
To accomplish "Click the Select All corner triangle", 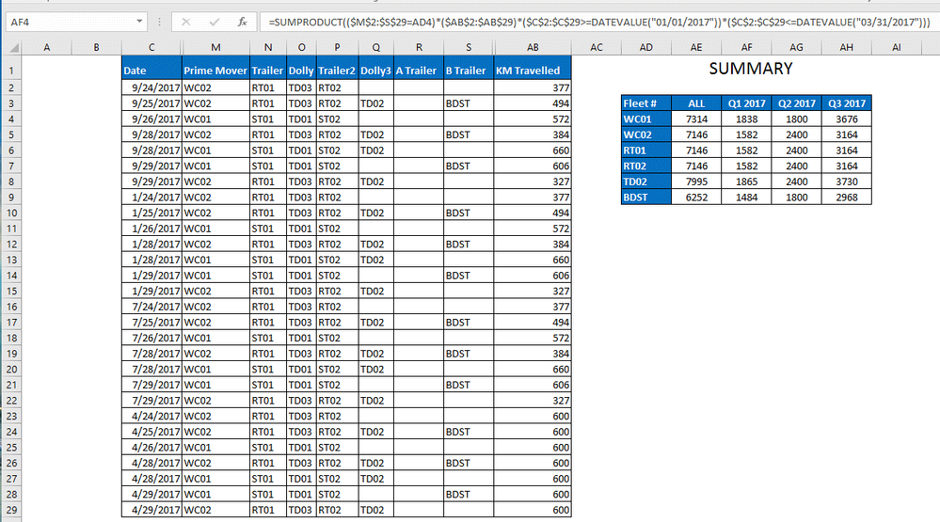I will pyautogui.click(x=13, y=47).
